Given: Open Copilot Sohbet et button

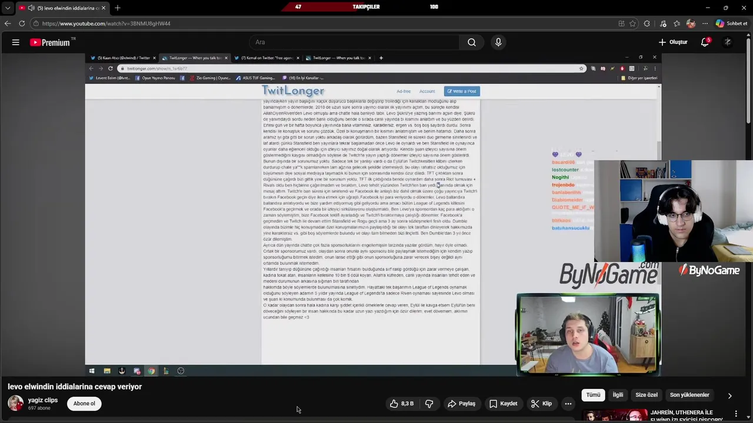Looking at the screenshot, I should [732, 23].
